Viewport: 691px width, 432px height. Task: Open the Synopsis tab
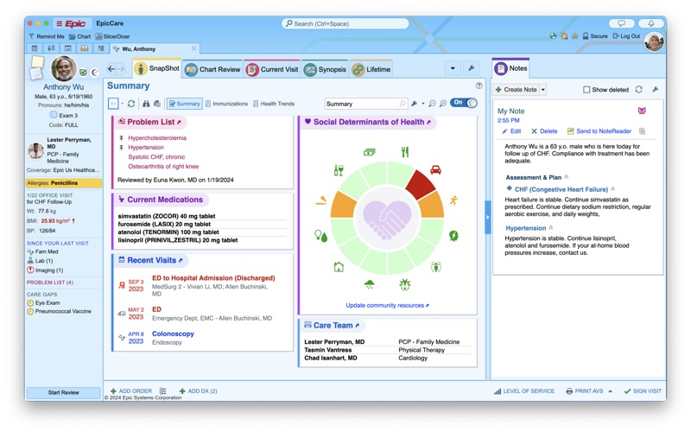point(326,69)
